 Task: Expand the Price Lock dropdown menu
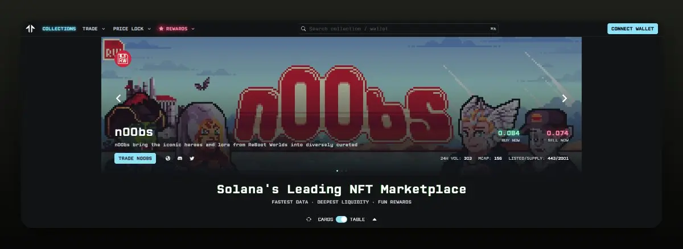[132, 28]
